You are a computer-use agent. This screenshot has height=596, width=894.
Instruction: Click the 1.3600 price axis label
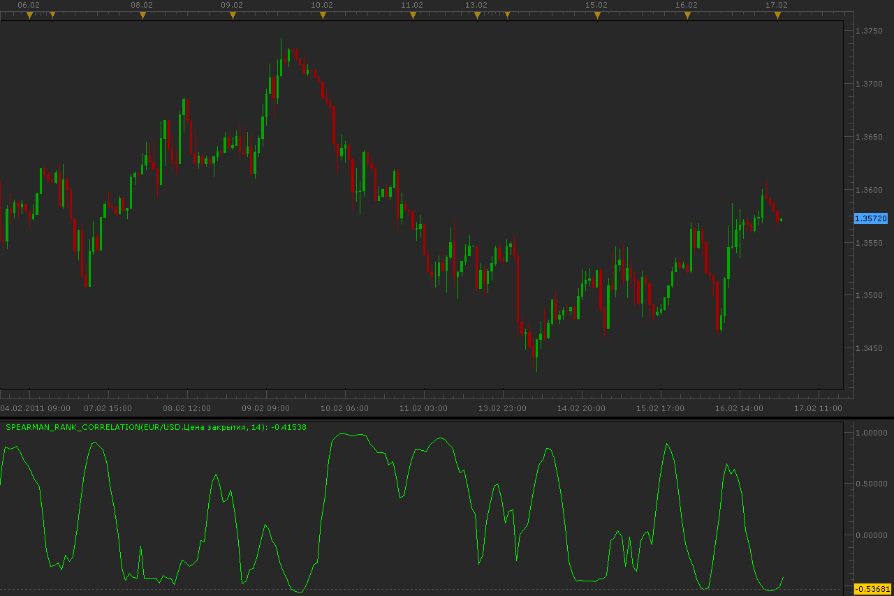click(x=870, y=190)
